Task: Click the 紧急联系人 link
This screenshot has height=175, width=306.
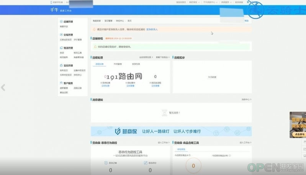Action: (152, 29)
